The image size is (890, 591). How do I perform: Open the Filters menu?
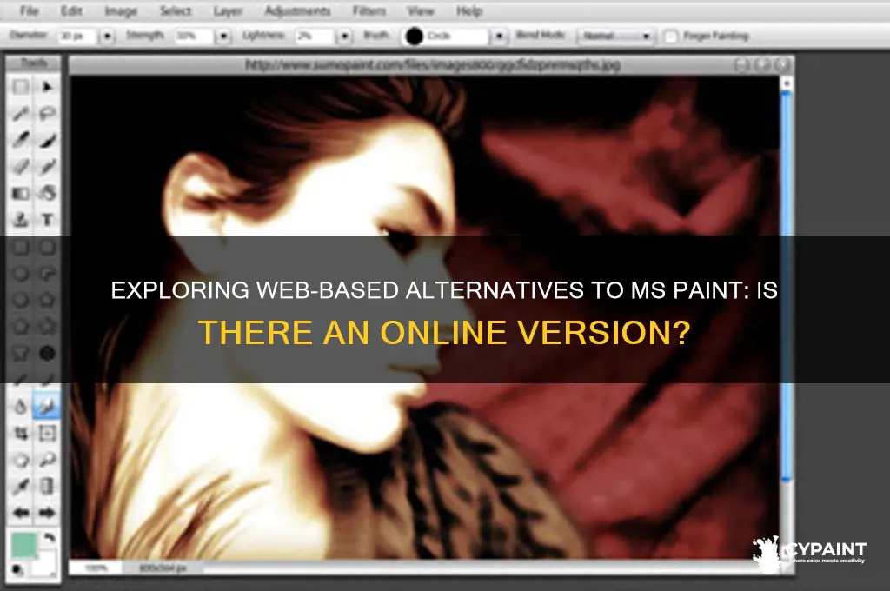(369, 10)
